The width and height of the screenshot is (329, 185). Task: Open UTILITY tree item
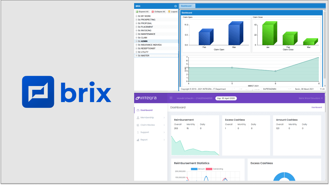[145, 52]
